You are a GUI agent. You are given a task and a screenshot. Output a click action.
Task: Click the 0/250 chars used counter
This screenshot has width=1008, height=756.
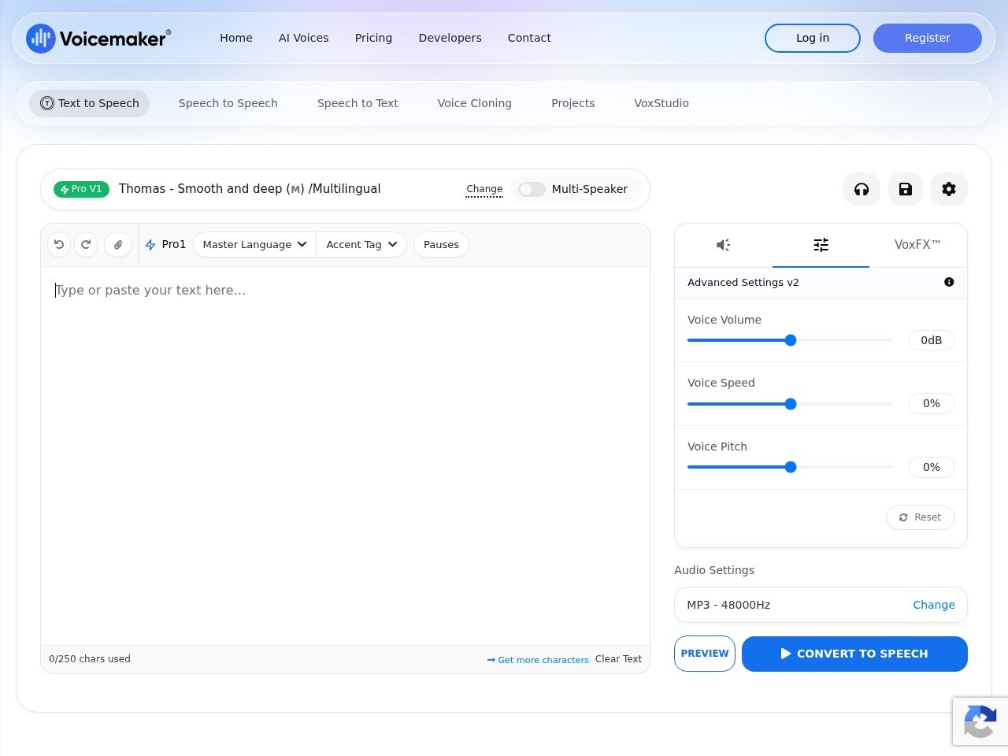[90, 659]
